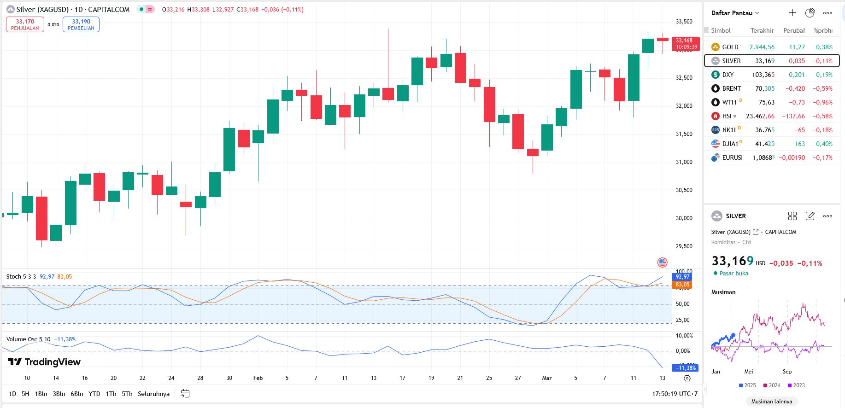The image size is (845, 408).
Task: Sort the watchlist by the Terakhir column
Action: pos(762,30)
